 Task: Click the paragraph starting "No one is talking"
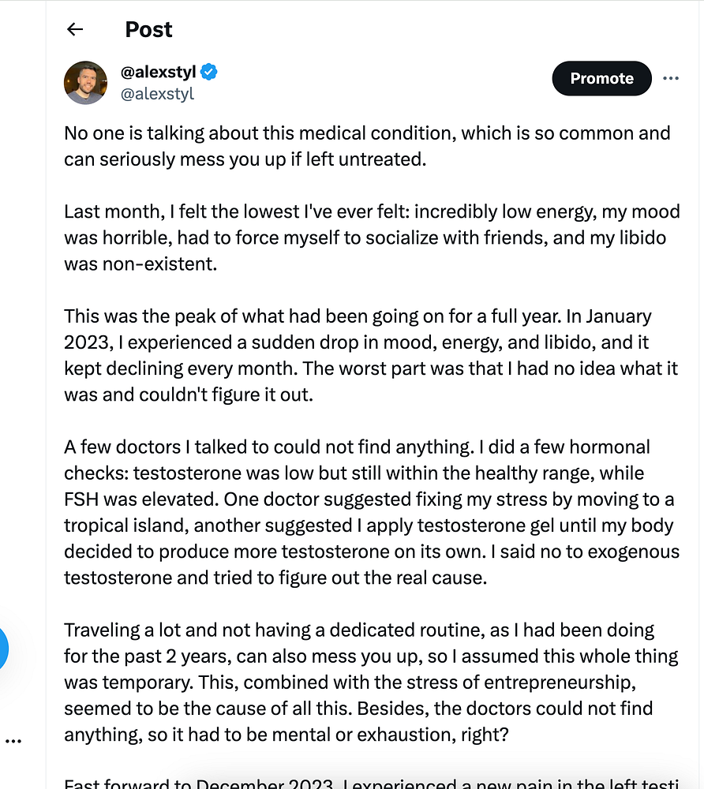(x=367, y=145)
